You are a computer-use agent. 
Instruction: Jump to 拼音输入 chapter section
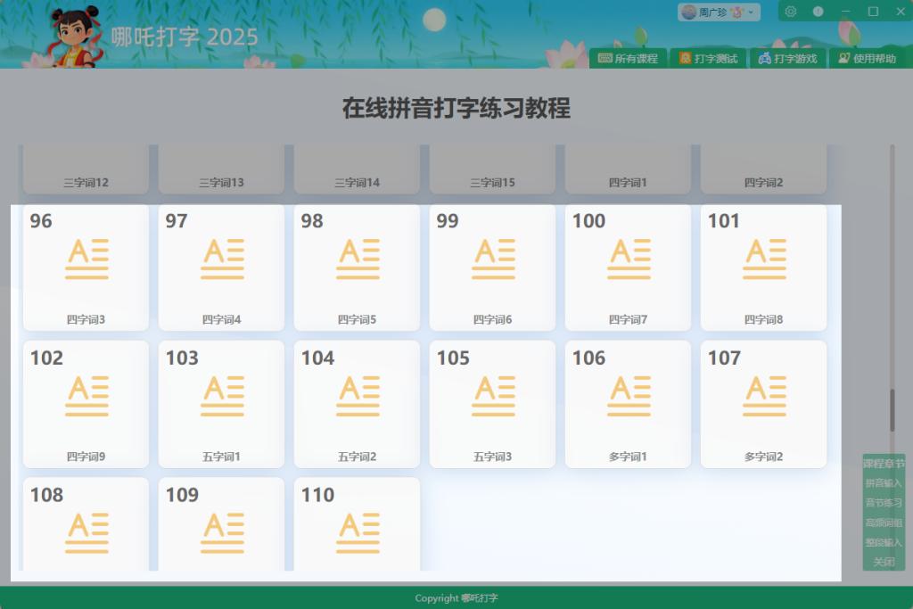(884, 483)
